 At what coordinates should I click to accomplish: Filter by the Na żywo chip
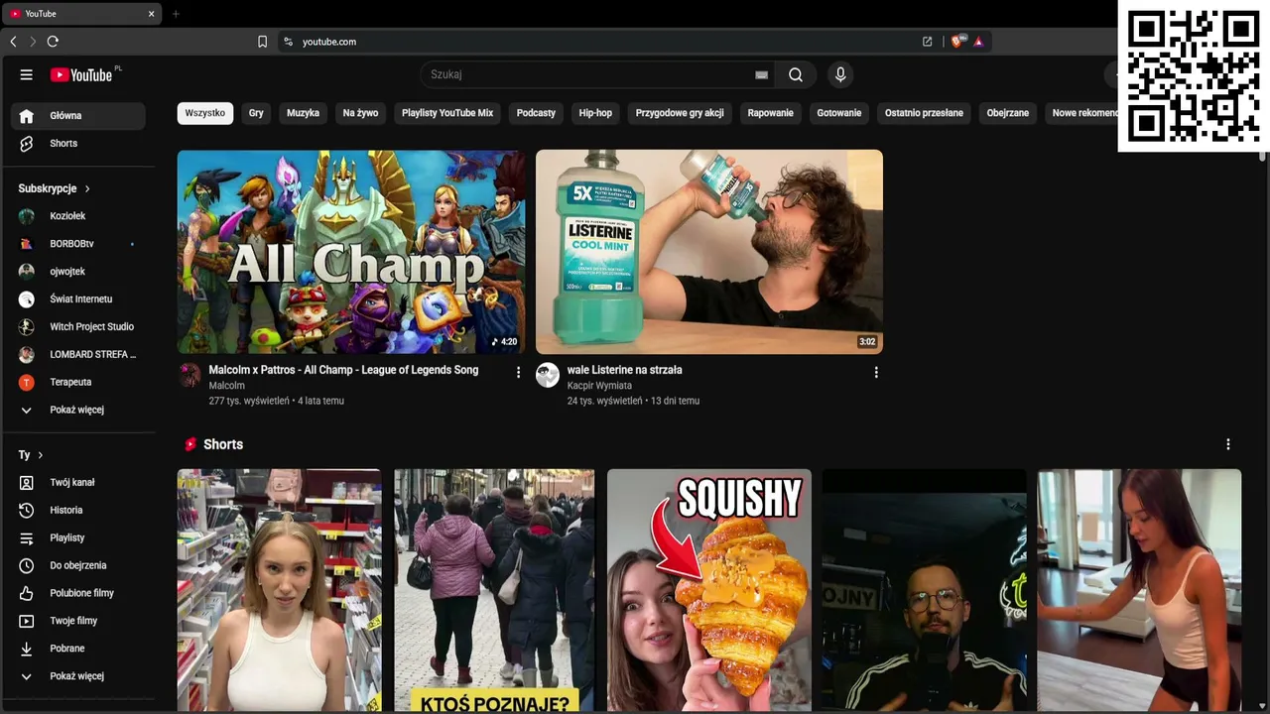tap(360, 113)
